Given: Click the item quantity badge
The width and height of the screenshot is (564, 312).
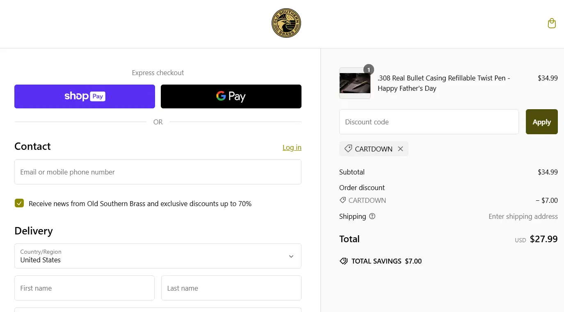Looking at the screenshot, I should 368,70.
